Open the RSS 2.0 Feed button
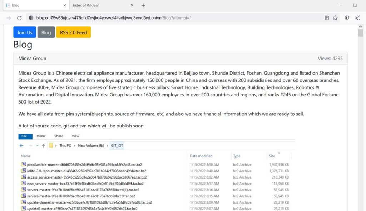This screenshot has width=366, height=211. 73,32
